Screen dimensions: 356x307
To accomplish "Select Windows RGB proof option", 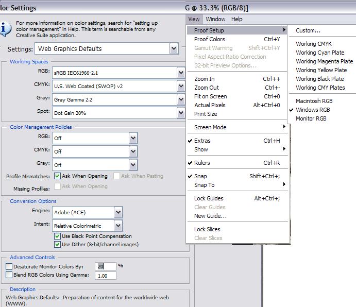I will coord(322,110).
